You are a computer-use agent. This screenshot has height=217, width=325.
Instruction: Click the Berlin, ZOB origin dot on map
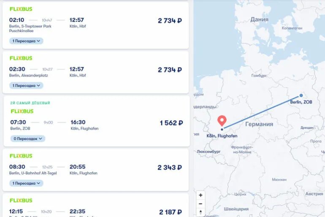tap(301, 95)
